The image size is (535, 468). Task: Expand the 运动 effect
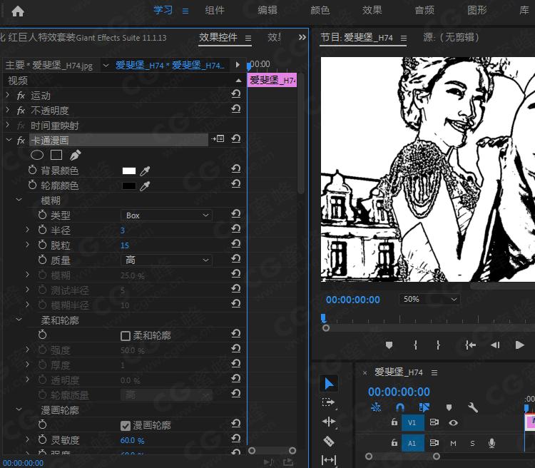coord(8,95)
